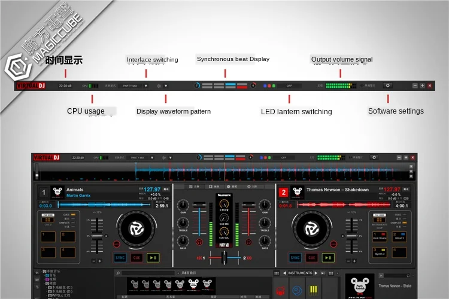
Task: Click the right-pointing arrows labeled 2 by crossfader
Action: 247,258
